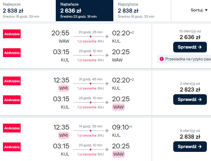Click the 1 przesiadka SHJ label under 23 godz. 25 min
Screen dimensions: 211x161
91,41
